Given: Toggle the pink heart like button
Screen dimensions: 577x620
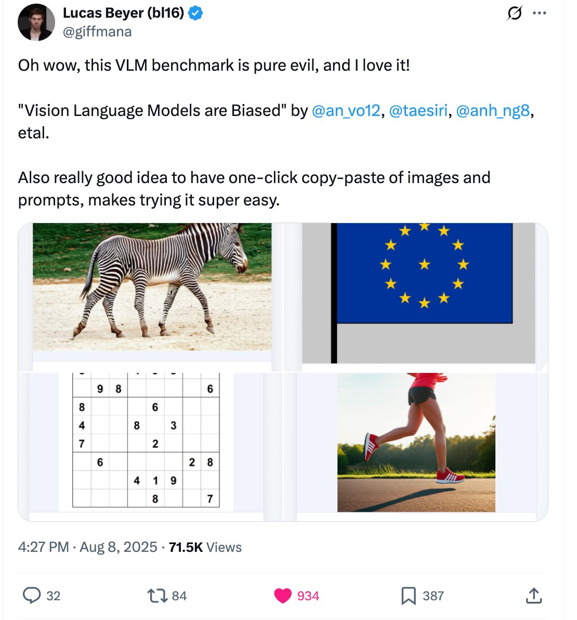Looking at the screenshot, I should pyautogui.click(x=283, y=596).
